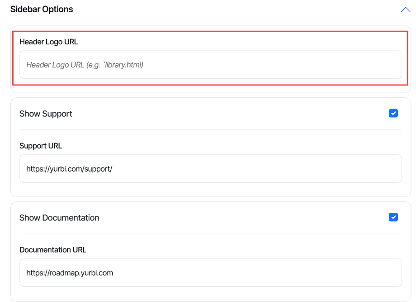Click the https://yurbi.com/support/ text
416x302 pixels.
(69, 169)
